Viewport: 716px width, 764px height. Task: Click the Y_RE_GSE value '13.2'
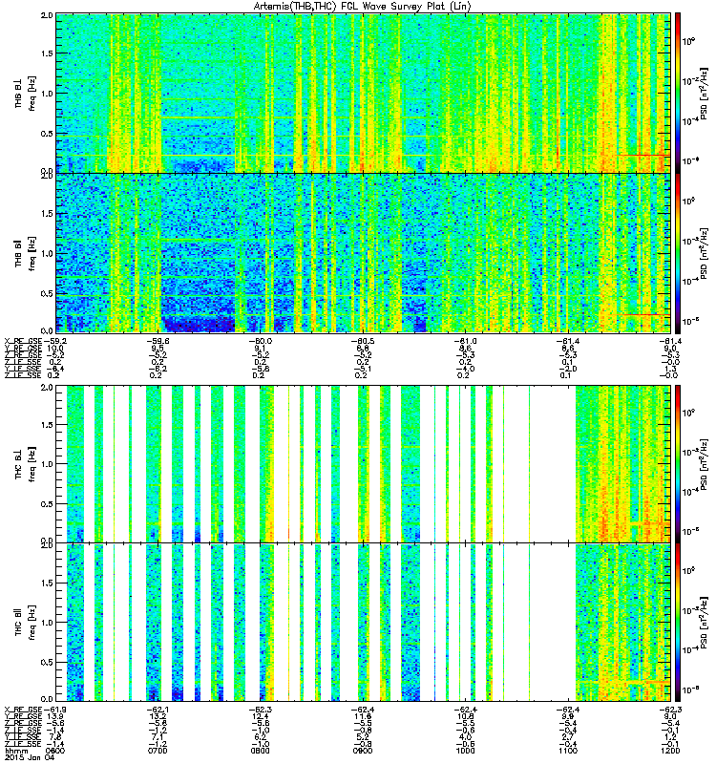pyautogui.click(x=158, y=716)
